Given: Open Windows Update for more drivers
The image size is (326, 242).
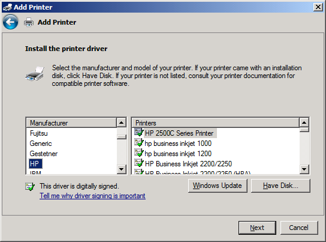Looking at the screenshot, I should (218, 186).
